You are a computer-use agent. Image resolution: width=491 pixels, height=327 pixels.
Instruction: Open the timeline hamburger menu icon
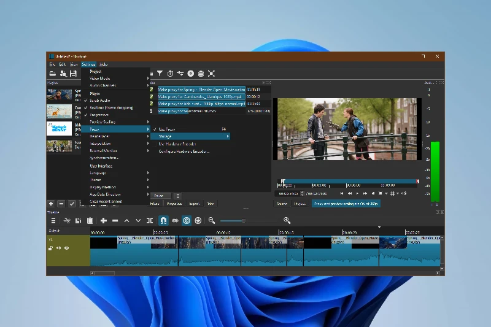pos(53,221)
